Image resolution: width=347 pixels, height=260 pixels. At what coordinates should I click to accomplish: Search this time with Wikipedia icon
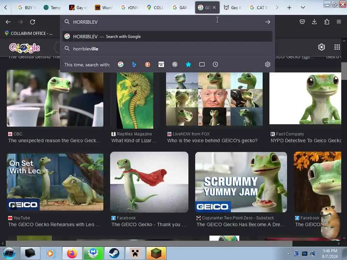(161, 64)
